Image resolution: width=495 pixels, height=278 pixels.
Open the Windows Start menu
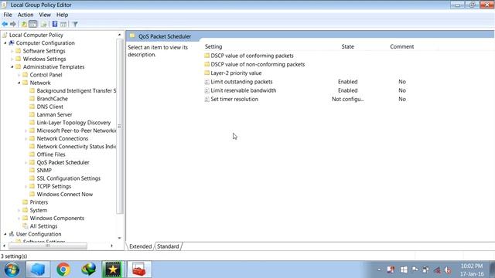[x=12, y=270]
